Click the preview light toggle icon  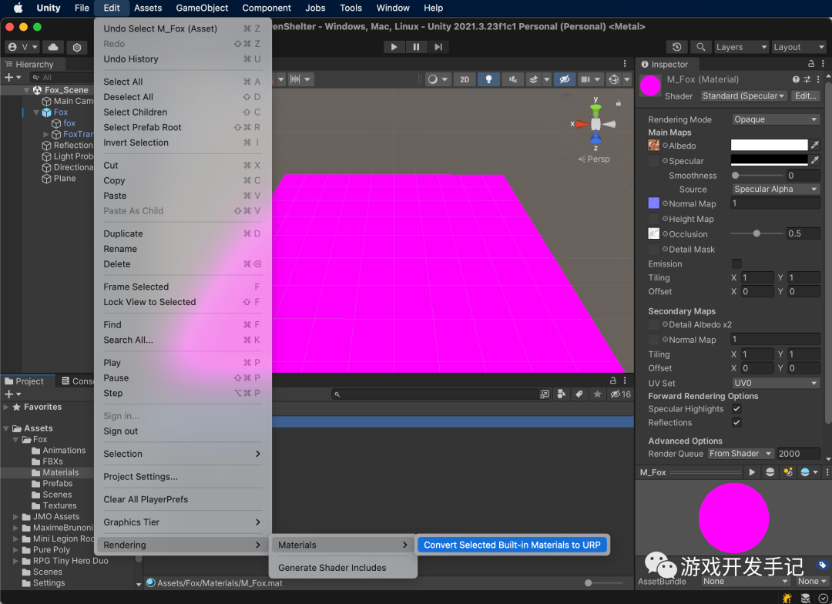pyautogui.click(x=789, y=471)
